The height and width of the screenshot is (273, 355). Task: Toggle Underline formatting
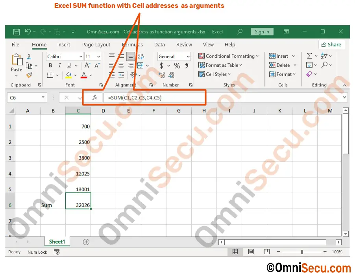(x=69, y=66)
